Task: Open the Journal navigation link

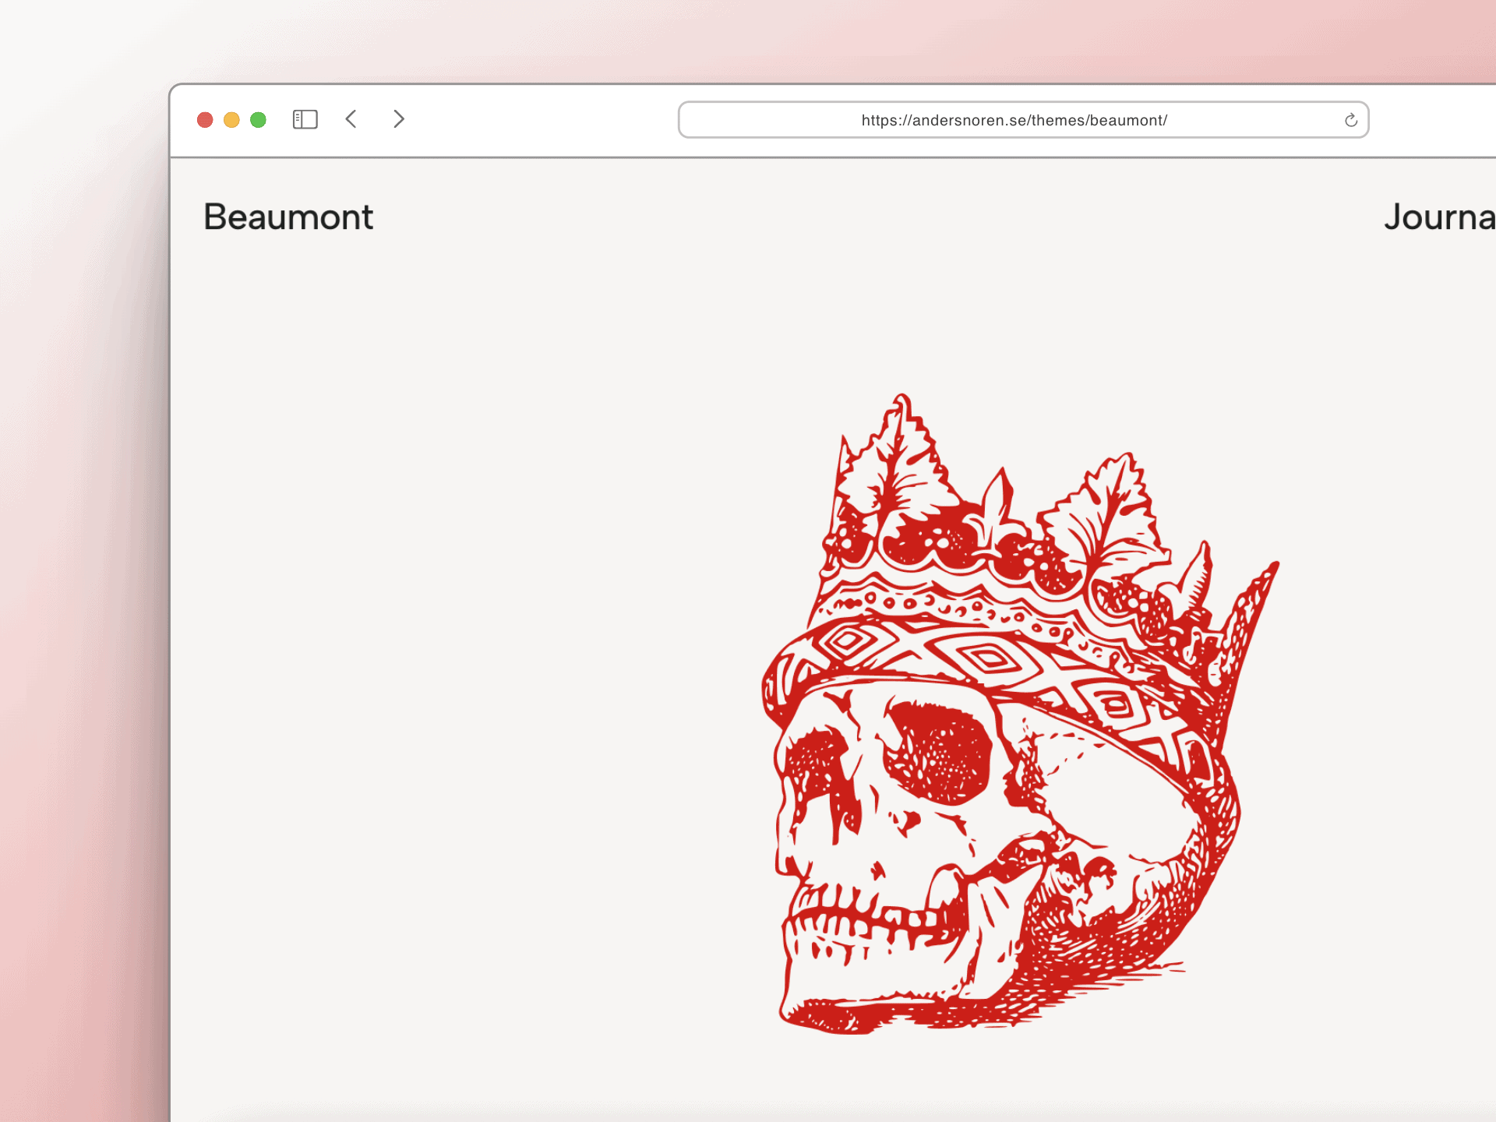Action: (1440, 217)
